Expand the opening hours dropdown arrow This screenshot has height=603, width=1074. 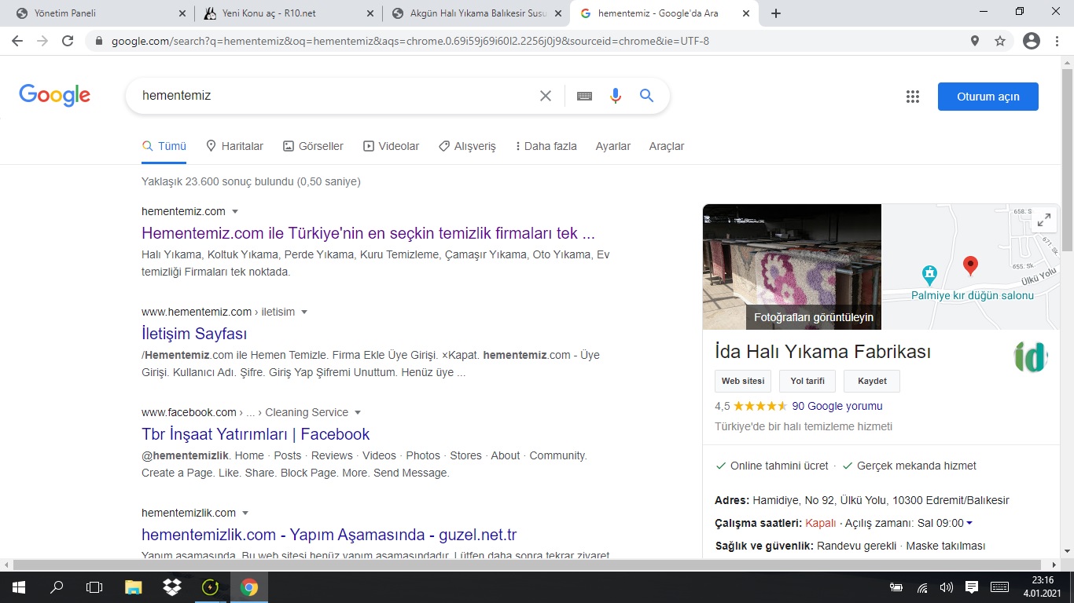click(x=969, y=523)
